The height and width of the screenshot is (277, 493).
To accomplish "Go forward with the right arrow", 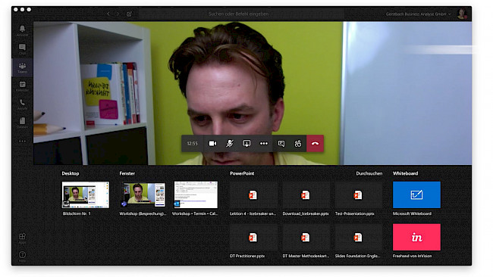I will point(118,14).
